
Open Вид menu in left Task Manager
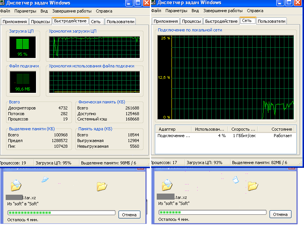click(x=44, y=11)
